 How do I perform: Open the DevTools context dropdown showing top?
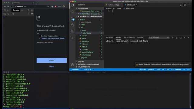[x=20, y=14]
